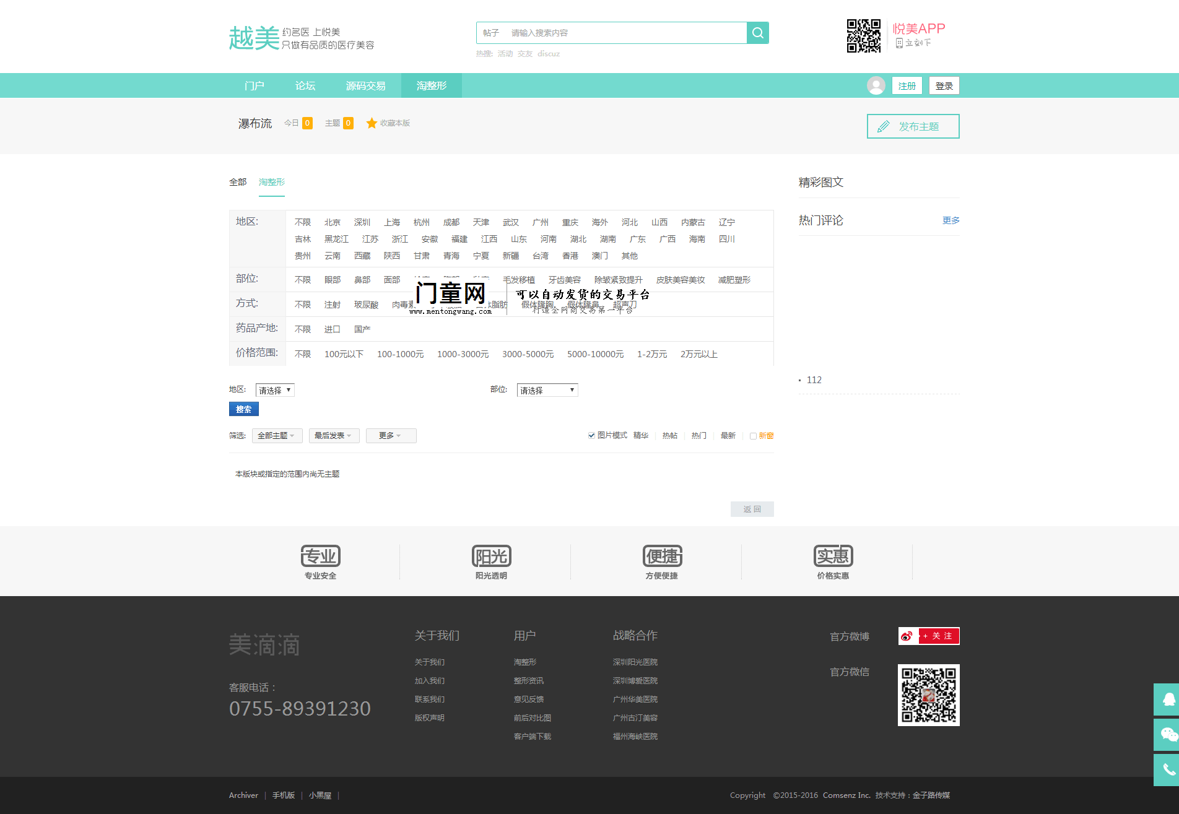Screen dimensions: 1179x814
Task: Open the QQ contact floating icon
Action: point(1166,699)
